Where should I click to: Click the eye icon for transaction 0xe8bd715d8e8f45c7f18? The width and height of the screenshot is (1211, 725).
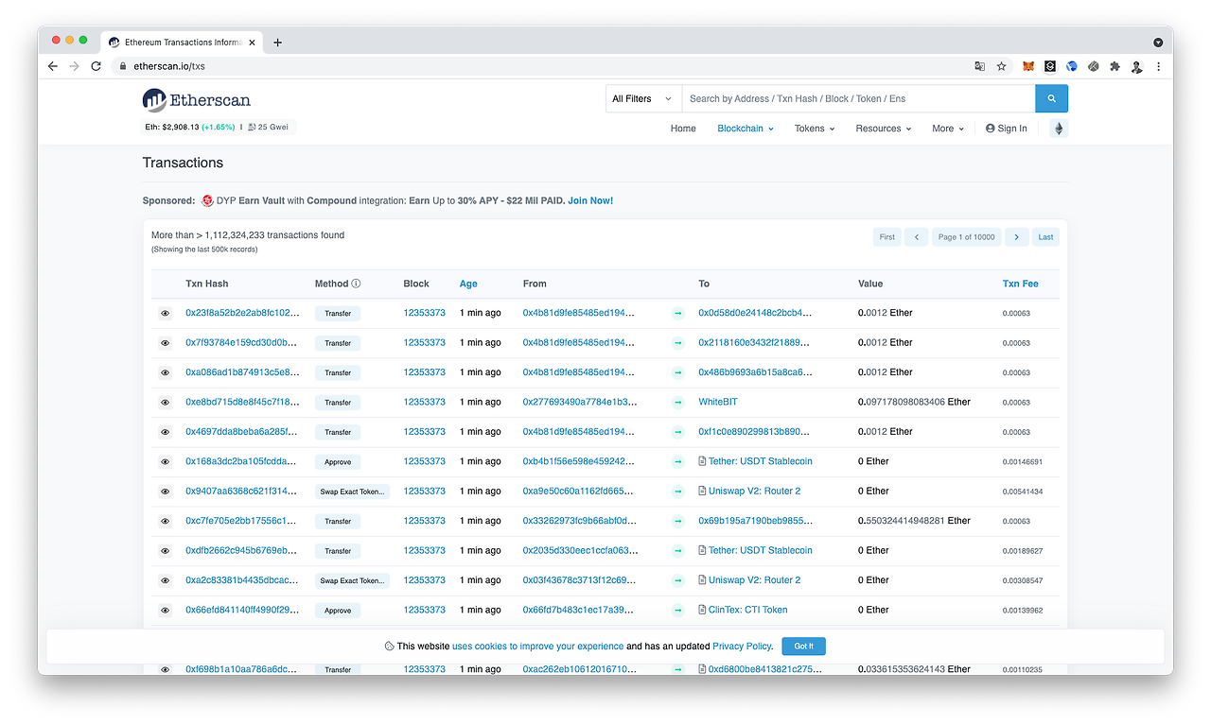[165, 403]
